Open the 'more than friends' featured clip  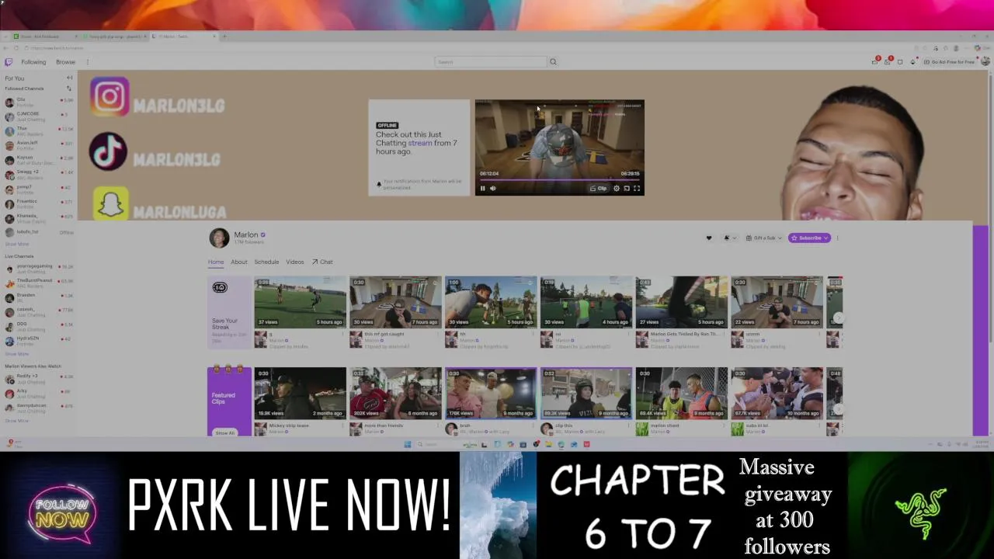395,393
